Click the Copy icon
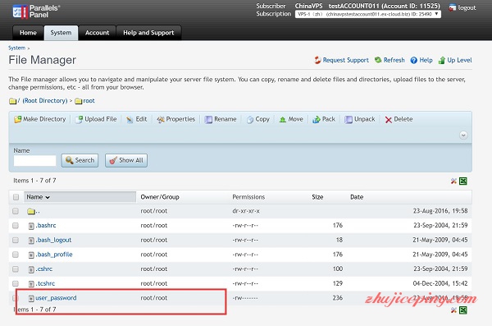 tap(250, 119)
